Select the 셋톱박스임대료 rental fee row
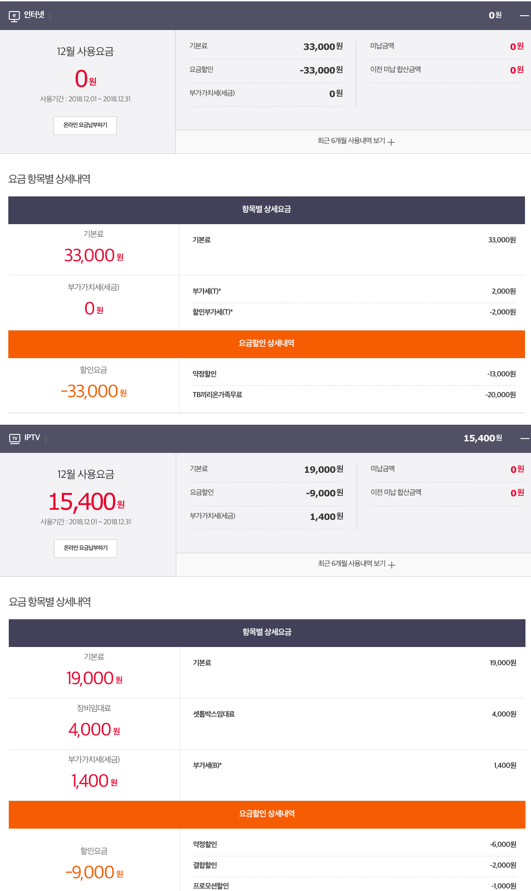531x891 pixels. 354,714
